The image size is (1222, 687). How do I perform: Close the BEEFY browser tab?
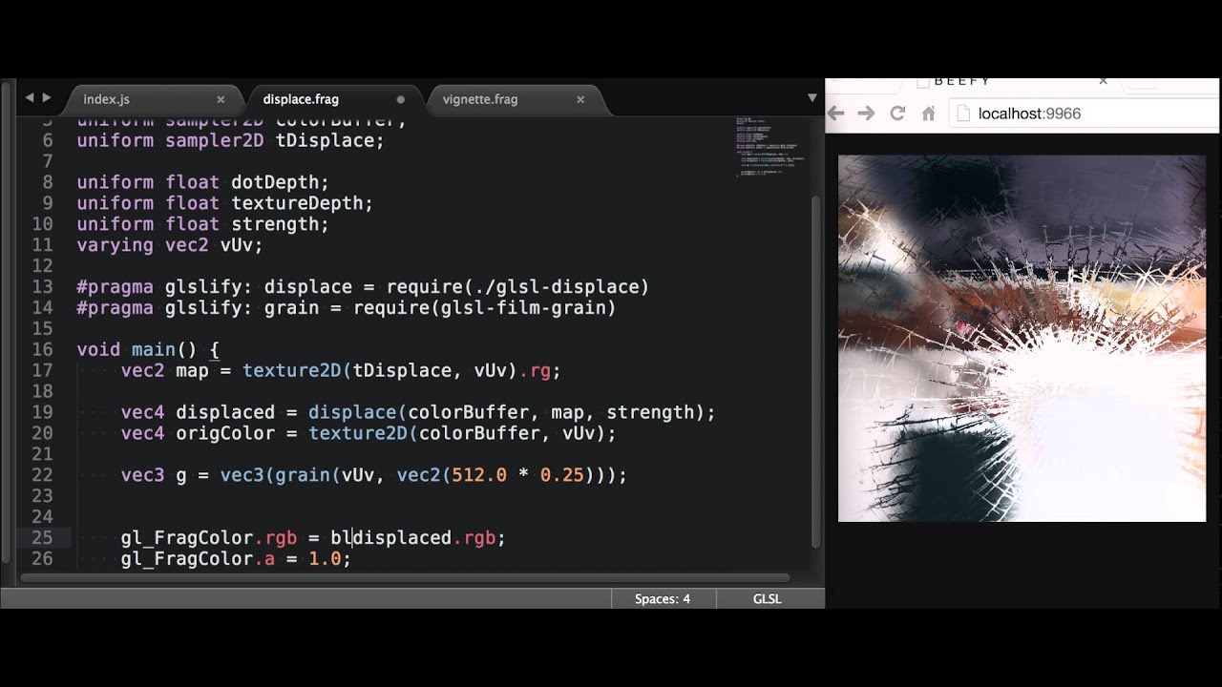1103,81
